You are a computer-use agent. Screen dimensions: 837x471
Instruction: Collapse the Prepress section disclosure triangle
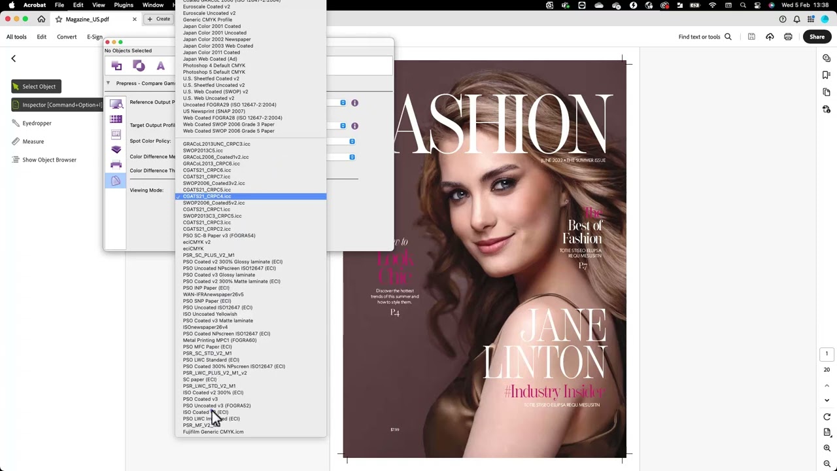109,83
